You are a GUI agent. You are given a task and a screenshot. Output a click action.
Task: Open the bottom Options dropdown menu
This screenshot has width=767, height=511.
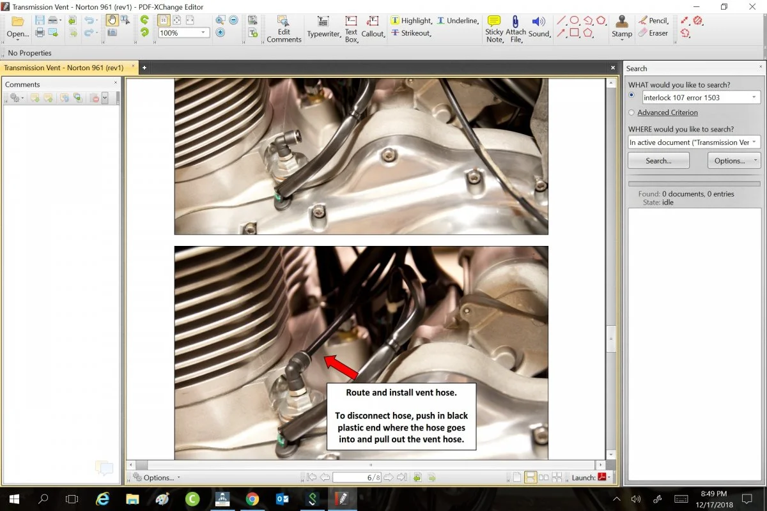pos(157,477)
